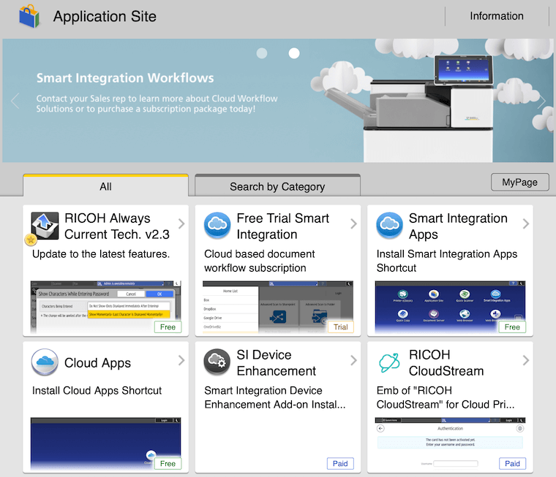Open Cloud Apps title
Image resolution: width=556 pixels, height=477 pixels.
[97, 362]
